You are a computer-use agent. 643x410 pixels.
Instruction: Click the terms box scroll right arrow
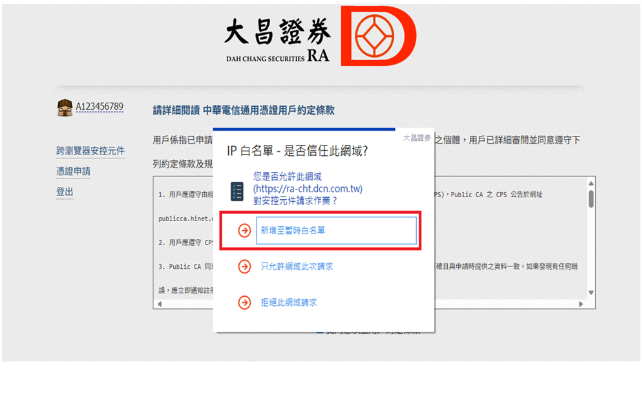(581, 304)
